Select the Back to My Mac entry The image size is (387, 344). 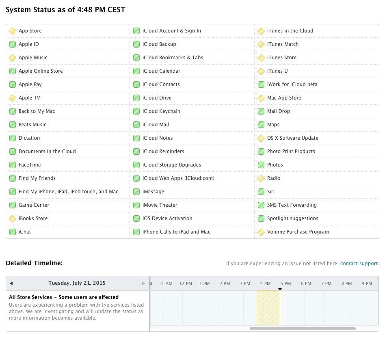(x=68, y=111)
